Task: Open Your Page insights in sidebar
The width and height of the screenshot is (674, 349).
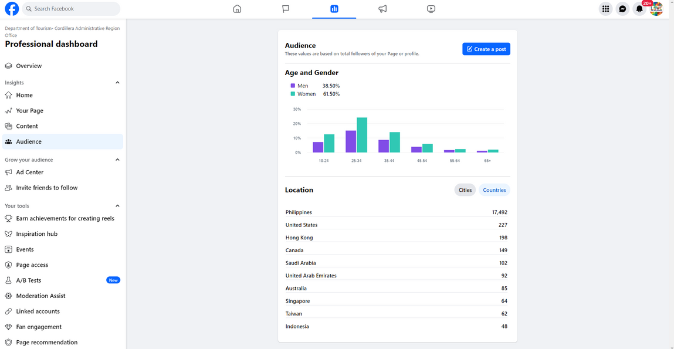Action: click(x=29, y=110)
